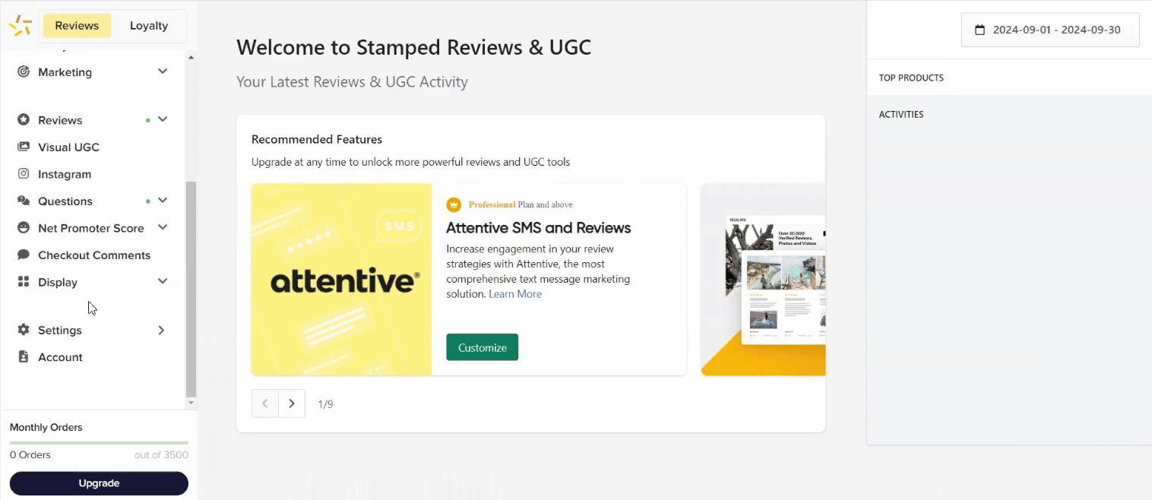Screen dimensions: 1152x500
Task: Open the Settings submenu arrow
Action: [x=161, y=331]
